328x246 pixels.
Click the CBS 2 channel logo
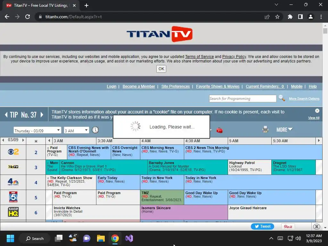coord(13,152)
